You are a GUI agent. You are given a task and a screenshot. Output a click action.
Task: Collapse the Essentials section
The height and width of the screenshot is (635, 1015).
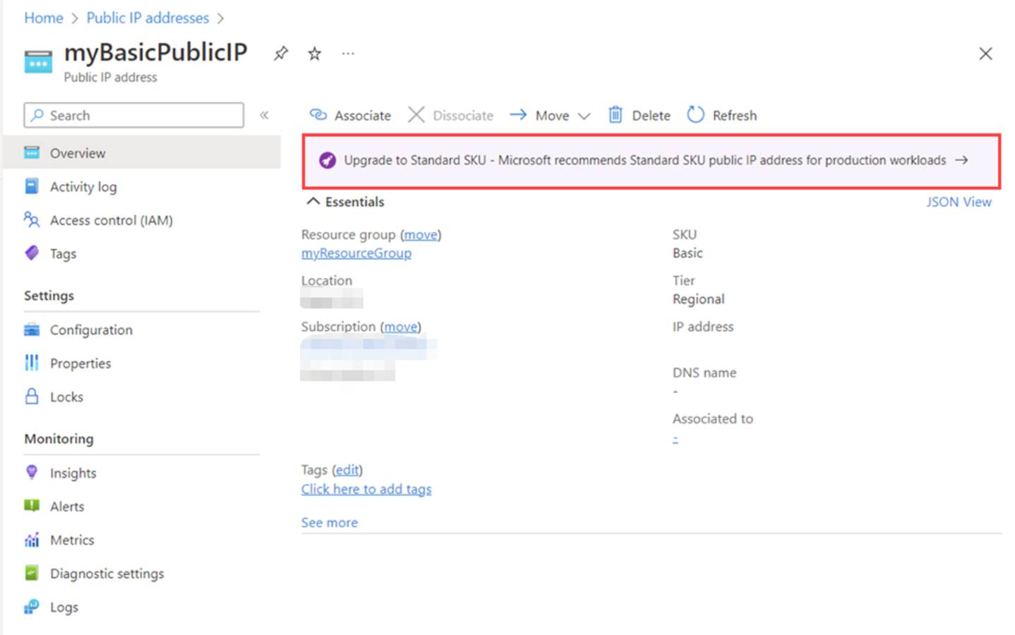313,202
